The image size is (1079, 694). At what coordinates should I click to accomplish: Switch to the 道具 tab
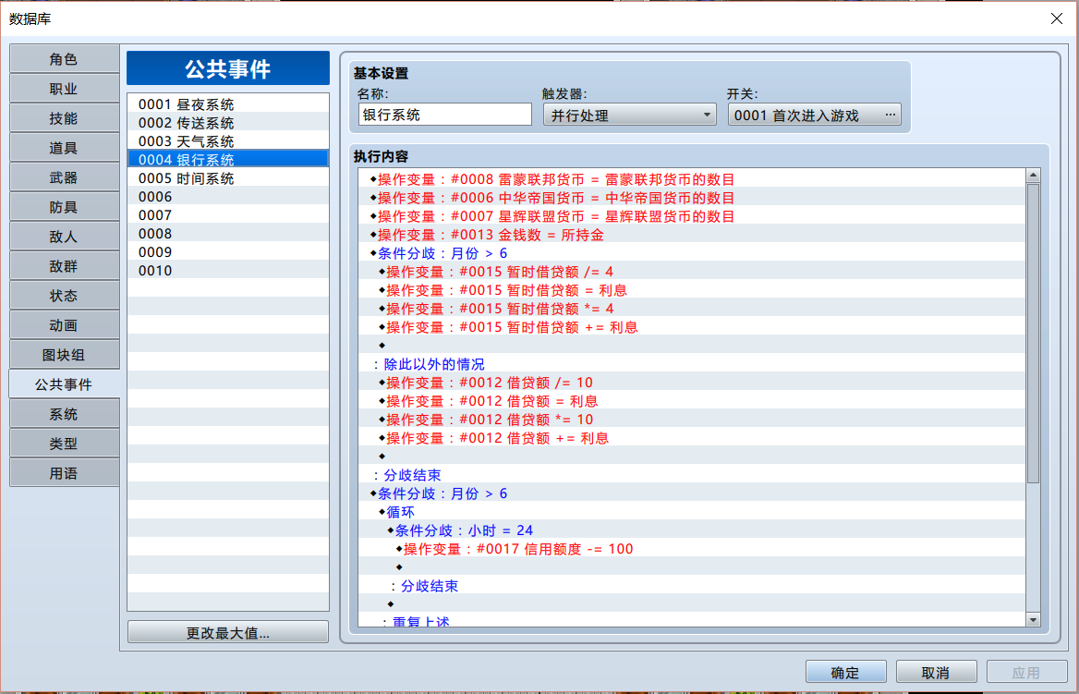coord(64,148)
